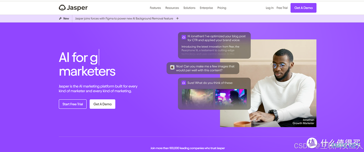Screen dimensions: 364x152
Task: Click the 'Nice! Can you make me' message
Action: coord(205,68)
